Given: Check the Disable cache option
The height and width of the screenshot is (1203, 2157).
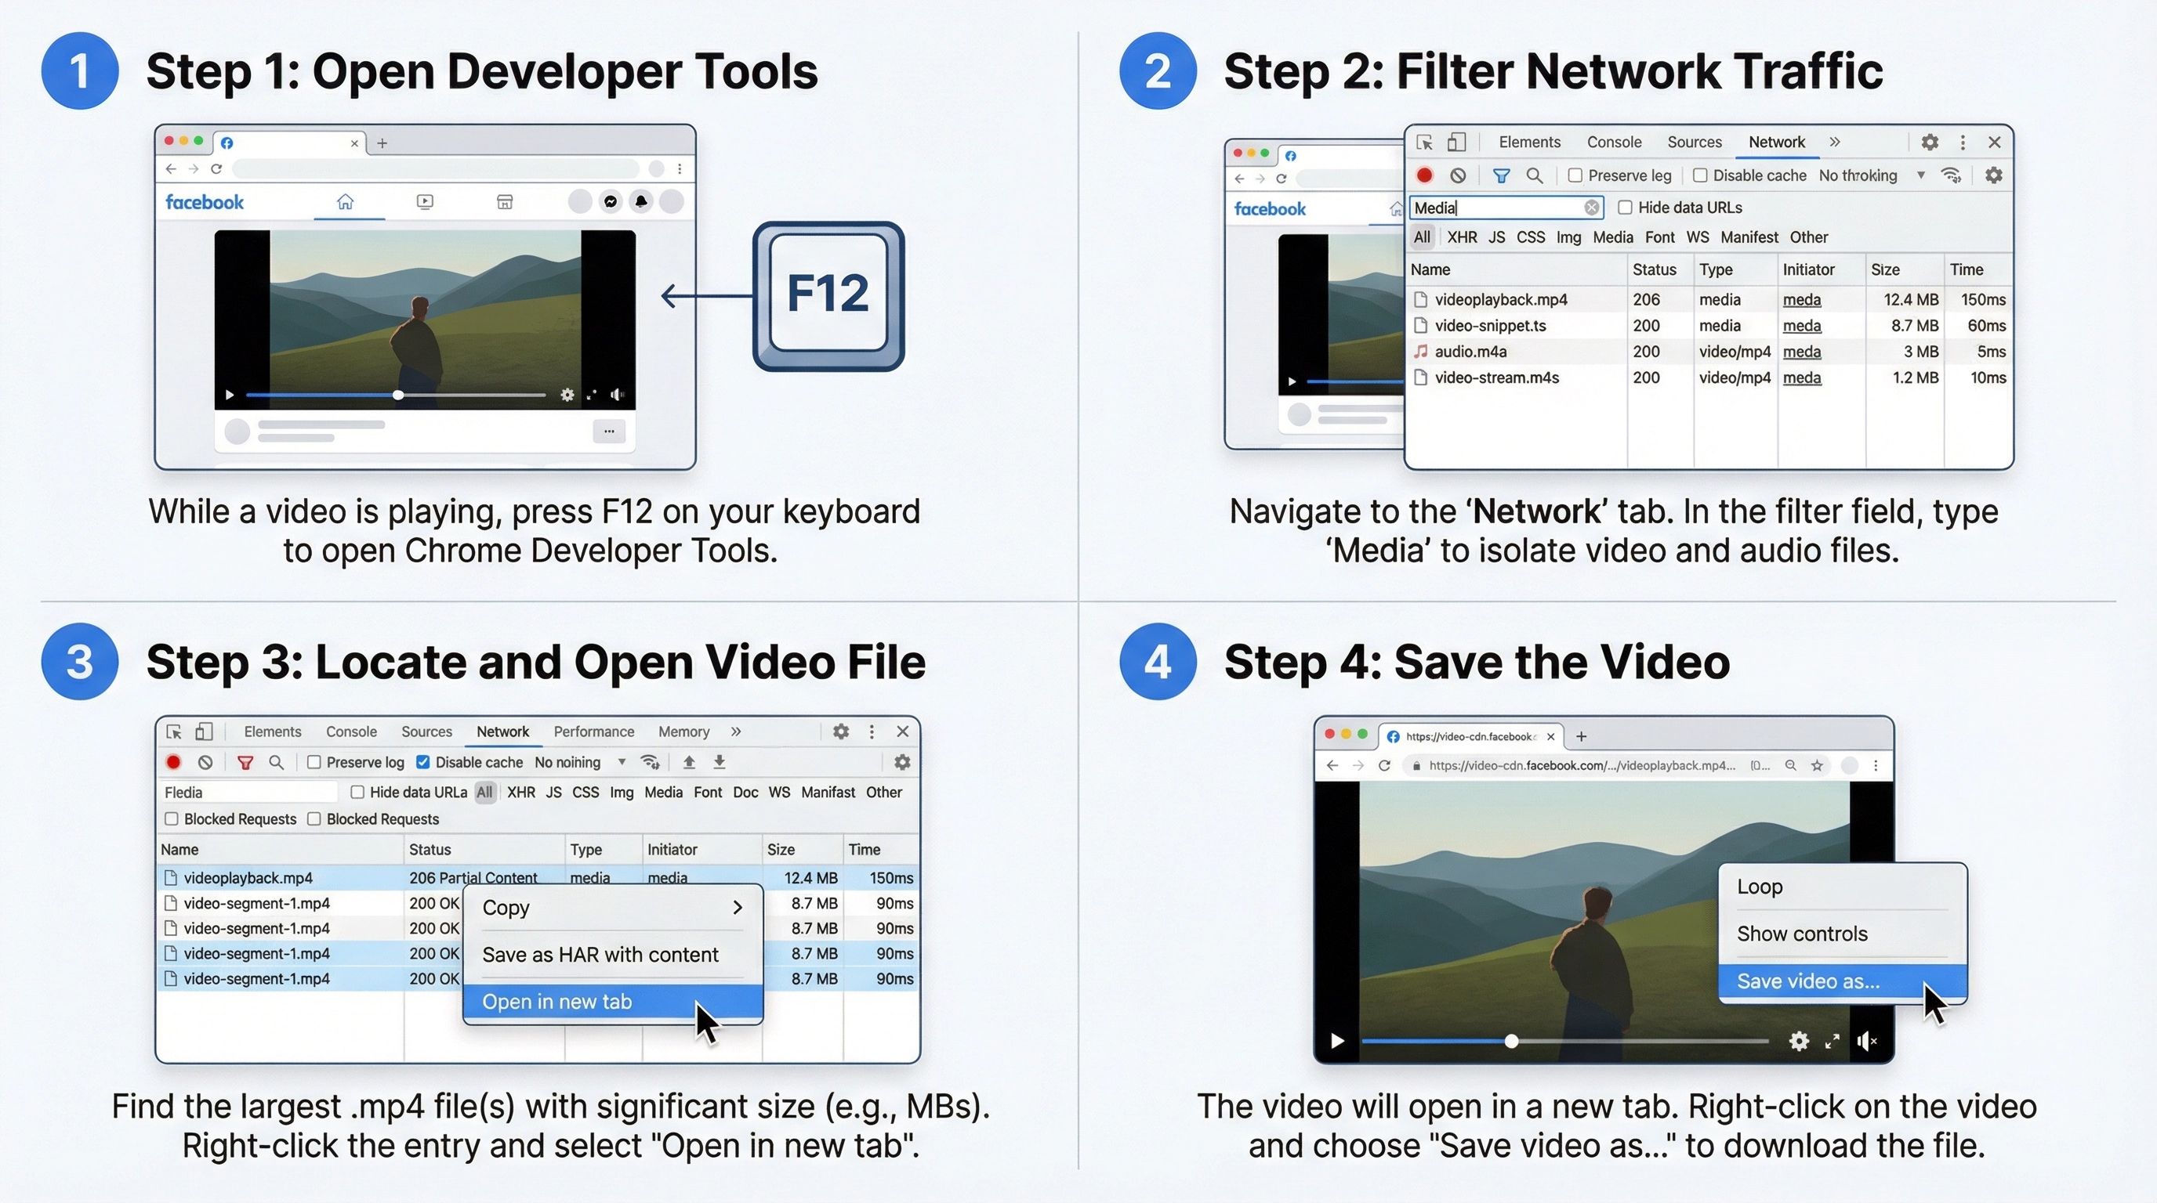Looking at the screenshot, I should pyautogui.click(x=1701, y=175).
